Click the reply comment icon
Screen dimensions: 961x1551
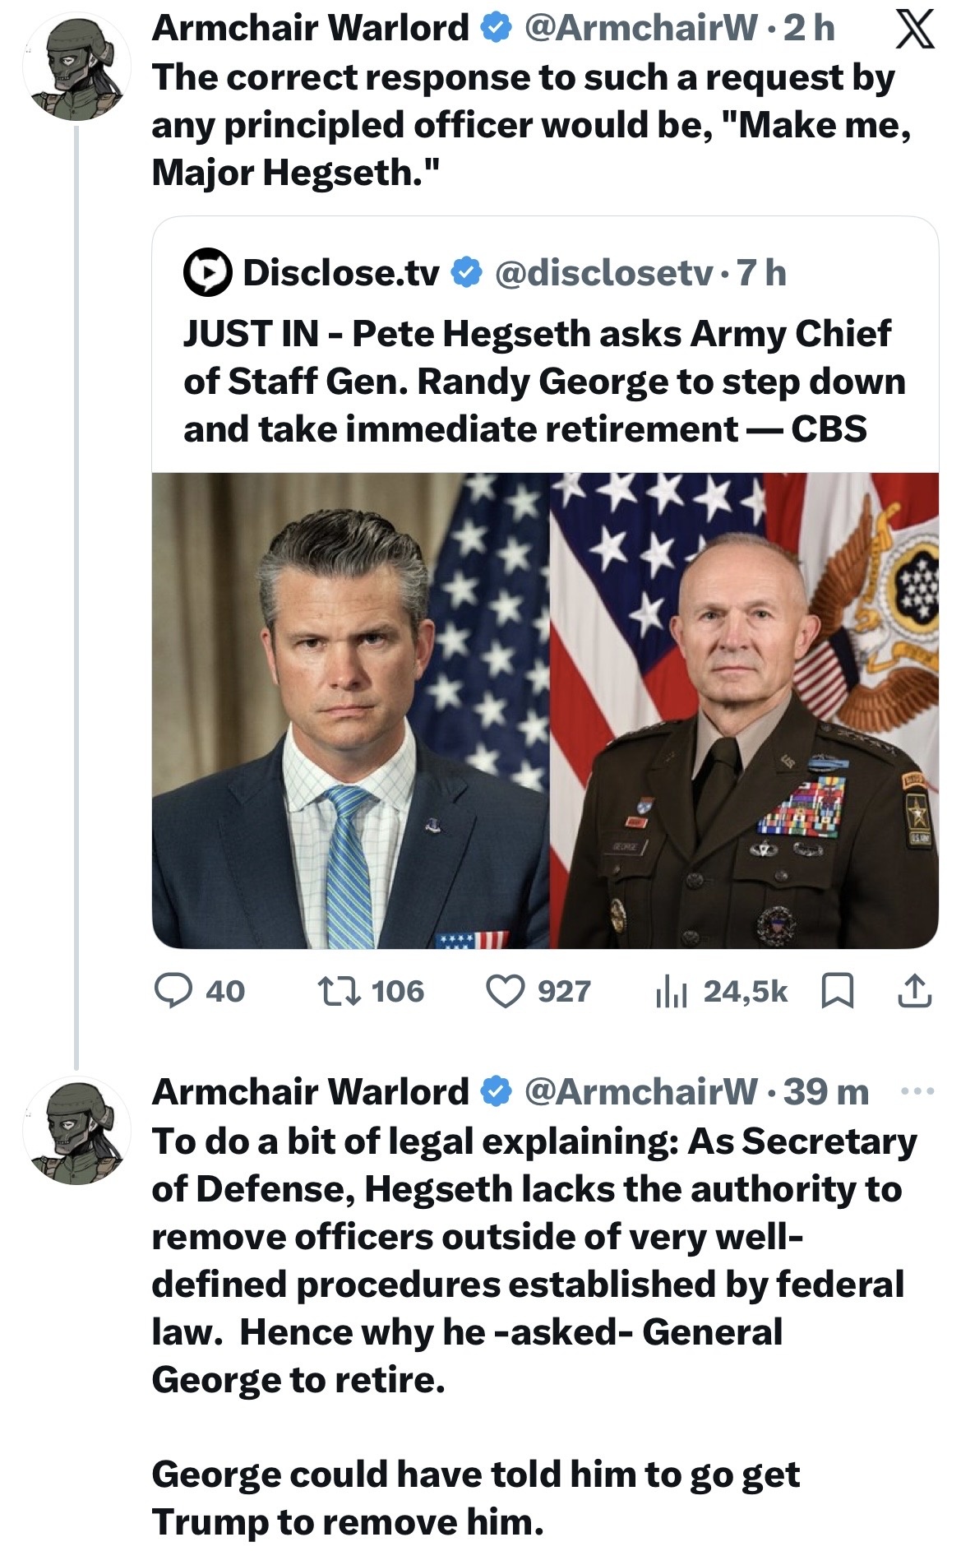pyautogui.click(x=173, y=991)
